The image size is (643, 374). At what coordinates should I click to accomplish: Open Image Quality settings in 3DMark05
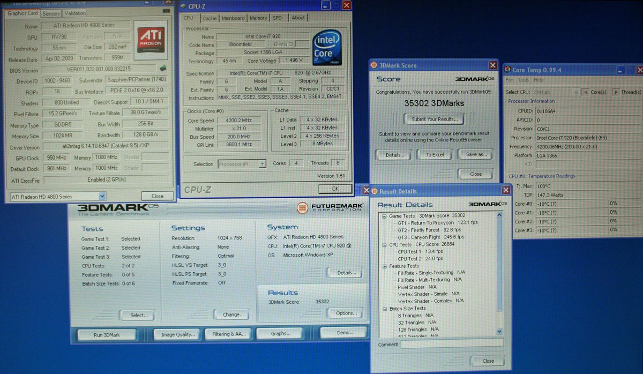click(x=177, y=334)
